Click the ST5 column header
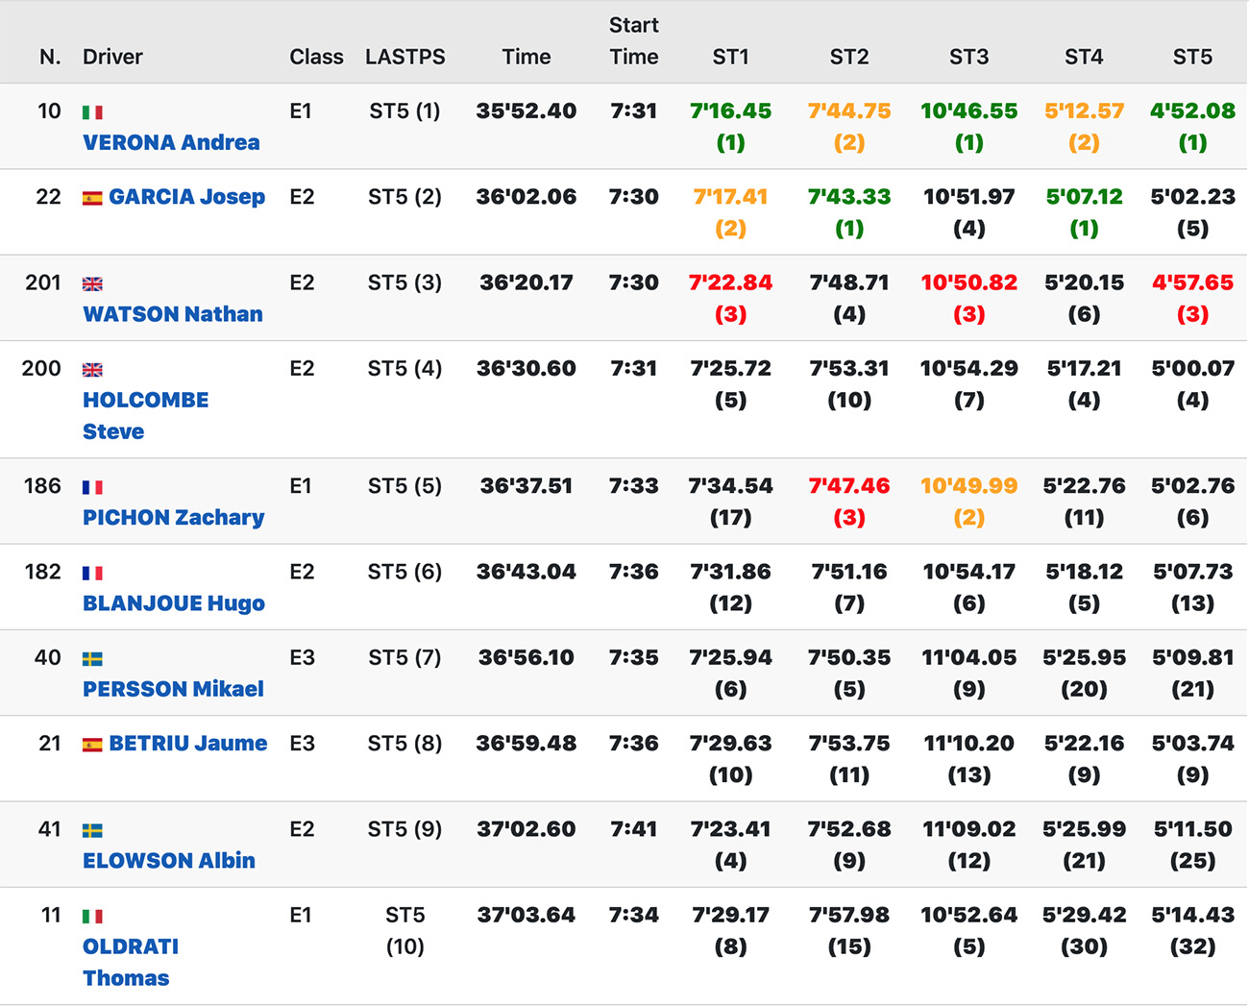The height and width of the screenshot is (1006, 1249). (x=1192, y=57)
